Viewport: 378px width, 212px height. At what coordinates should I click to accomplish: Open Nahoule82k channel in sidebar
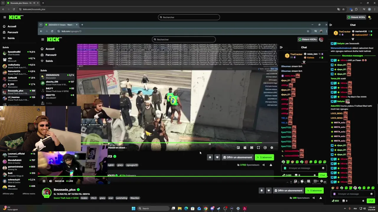pyautogui.click(x=19, y=72)
